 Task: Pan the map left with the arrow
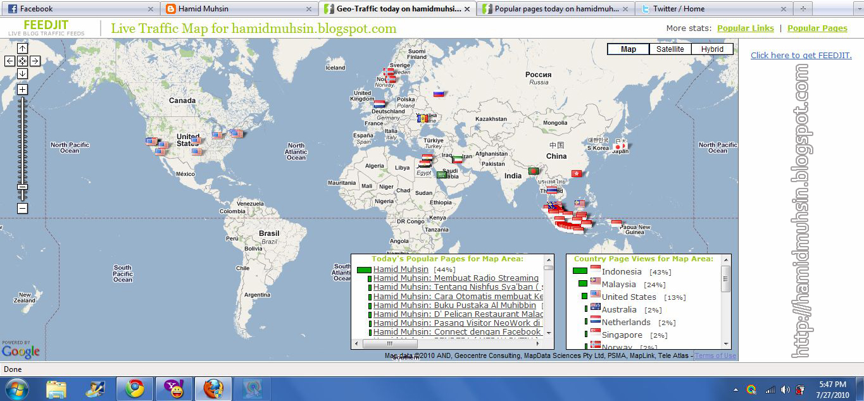click(x=9, y=61)
